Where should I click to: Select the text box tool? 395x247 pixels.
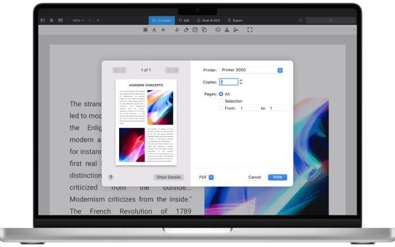tap(195, 30)
